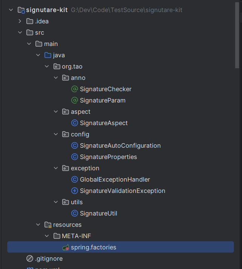Collapse the src folder chevron
The width and height of the screenshot is (242, 269).
point(20,32)
